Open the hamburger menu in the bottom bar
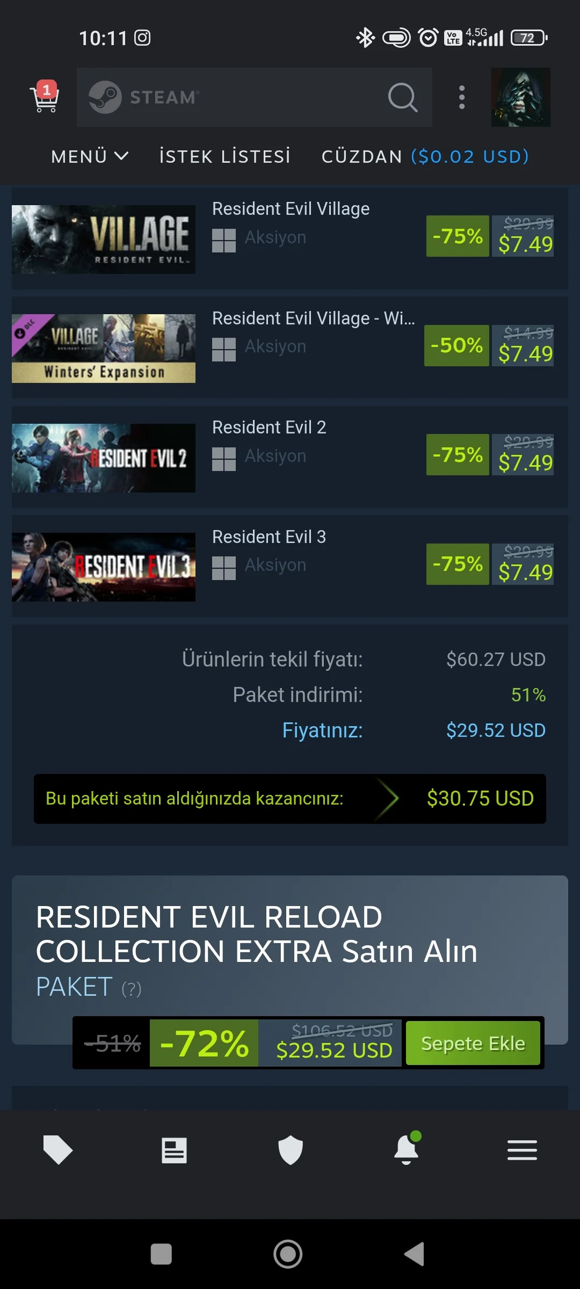580x1289 pixels. point(522,1150)
